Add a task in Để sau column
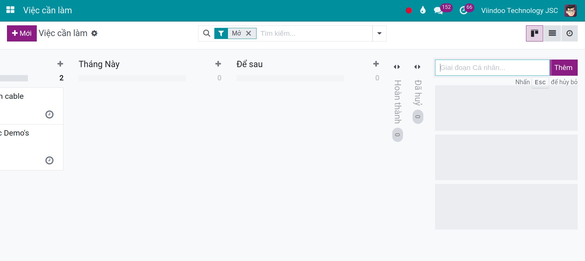Screen dimensions: 585x261 click(x=376, y=64)
